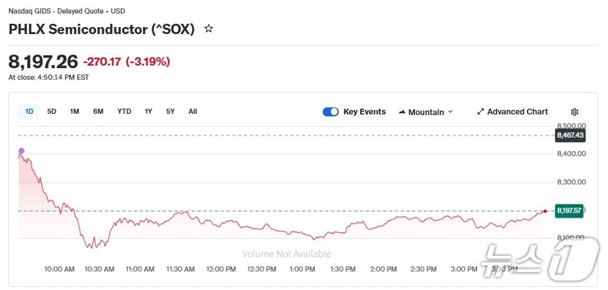
Task: Click the 8,467.43 previous close price label
Action: pos(570,135)
